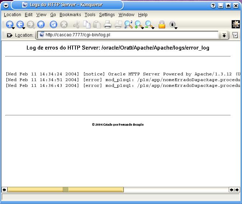Open the Up button history dropdown arrow

[13, 28]
